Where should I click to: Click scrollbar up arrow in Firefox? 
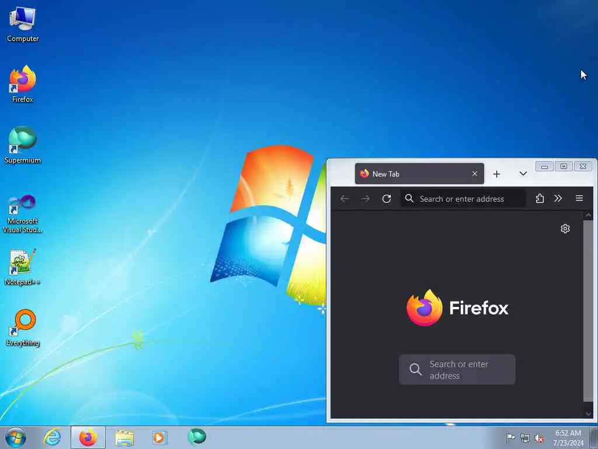tap(588, 215)
